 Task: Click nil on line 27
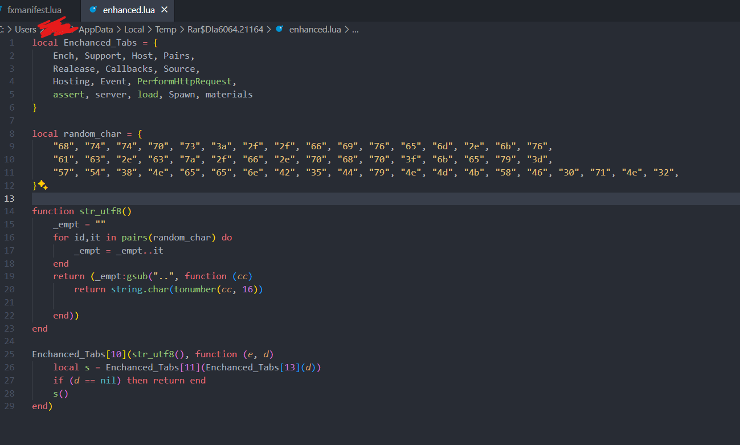(108, 381)
